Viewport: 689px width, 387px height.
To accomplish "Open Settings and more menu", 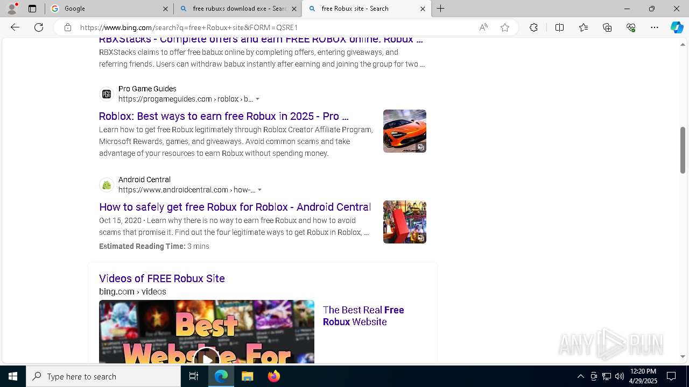I will [655, 27].
